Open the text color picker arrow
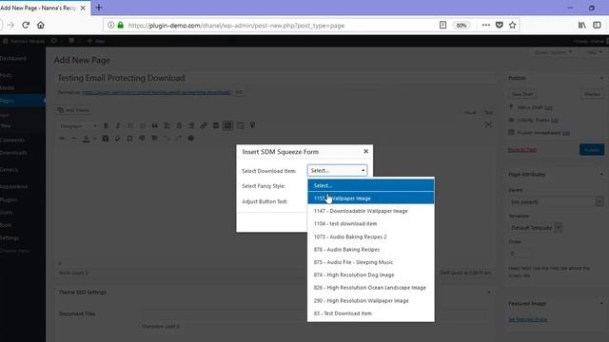Image resolution: width=609 pixels, height=342 pixels. pyautogui.click(x=94, y=139)
